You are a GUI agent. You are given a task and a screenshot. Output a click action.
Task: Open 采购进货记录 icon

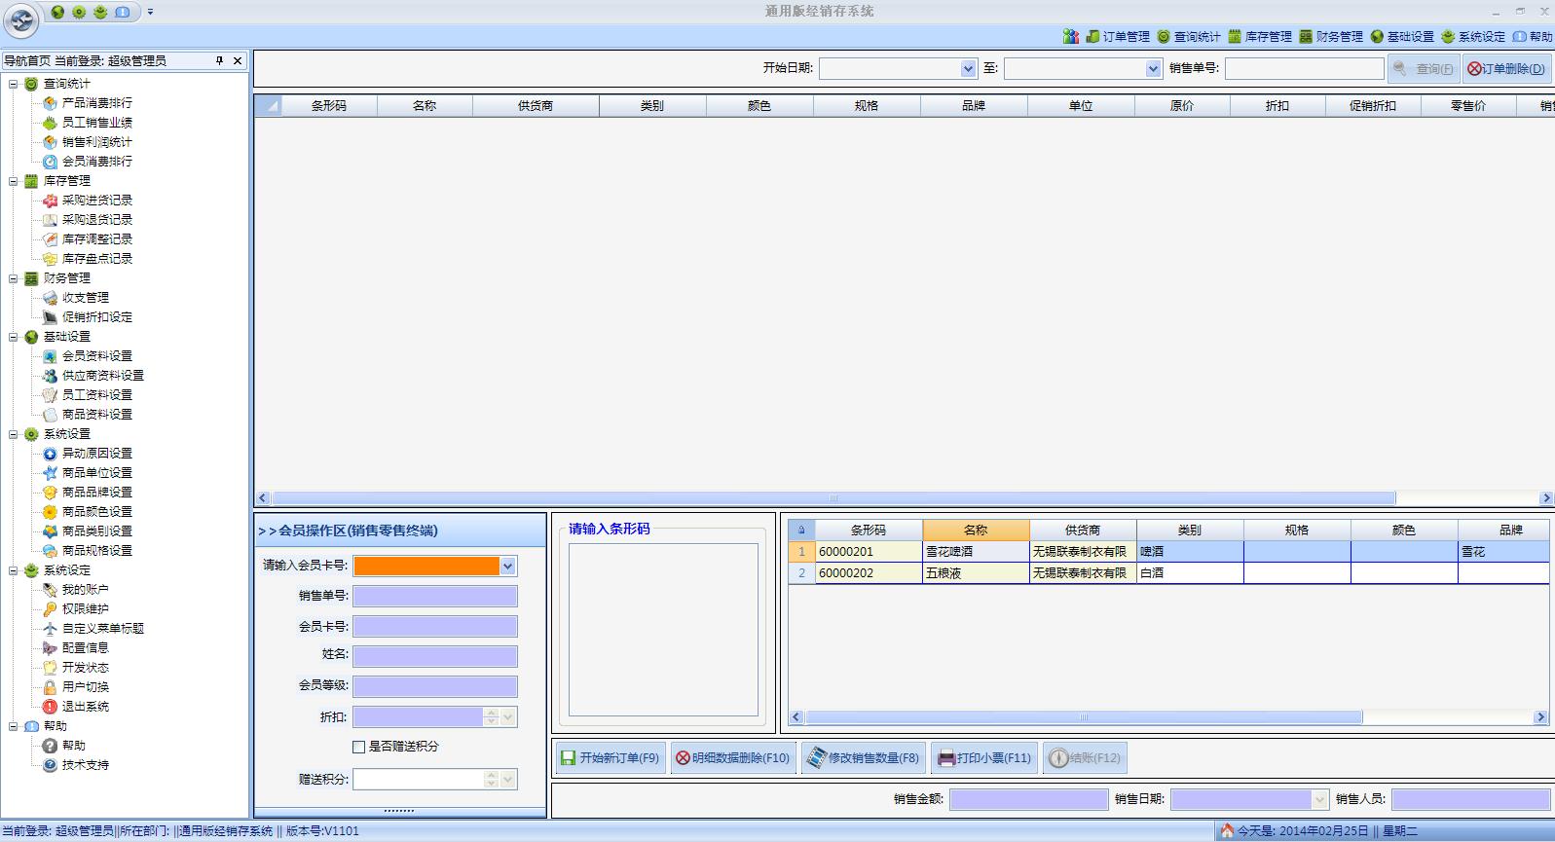pyautogui.click(x=50, y=201)
